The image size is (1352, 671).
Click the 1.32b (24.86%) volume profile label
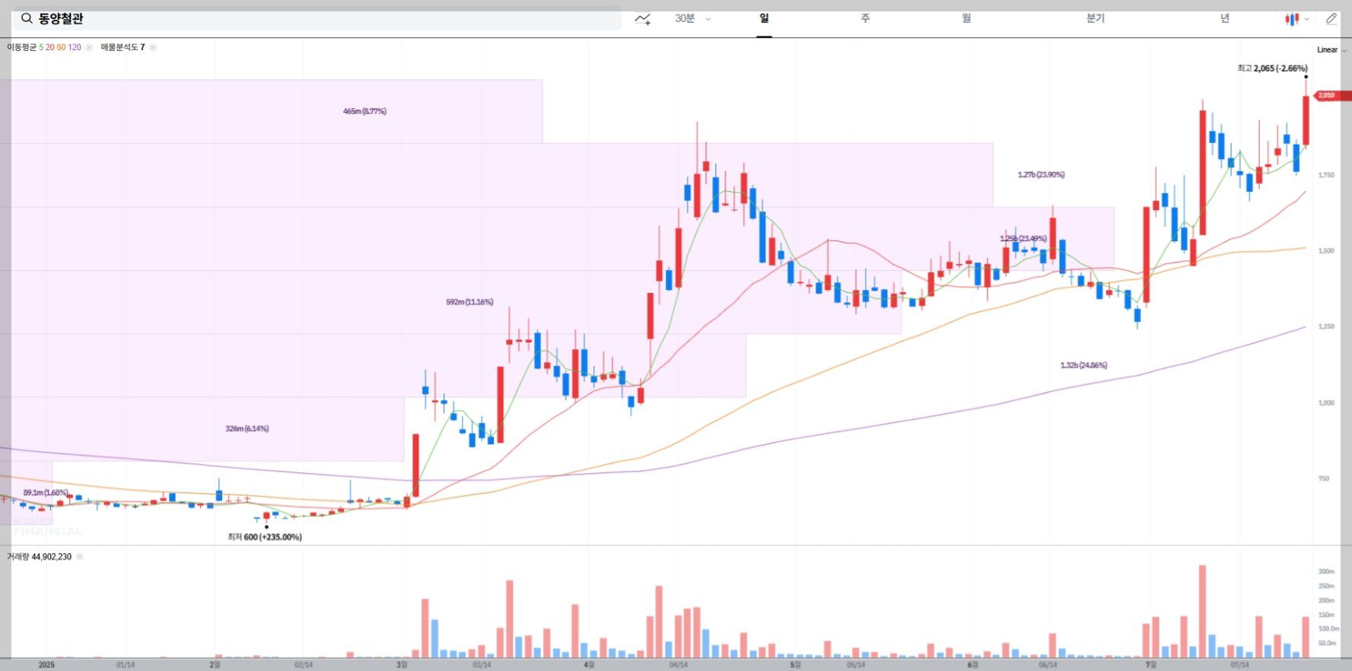[x=1083, y=365]
